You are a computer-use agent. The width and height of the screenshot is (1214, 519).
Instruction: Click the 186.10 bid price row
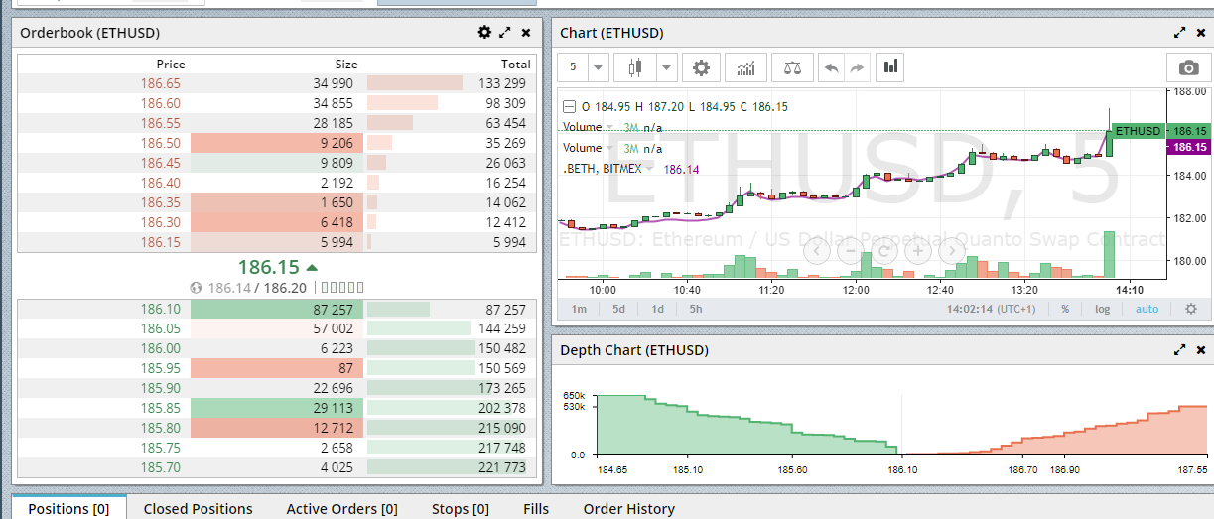coord(161,310)
